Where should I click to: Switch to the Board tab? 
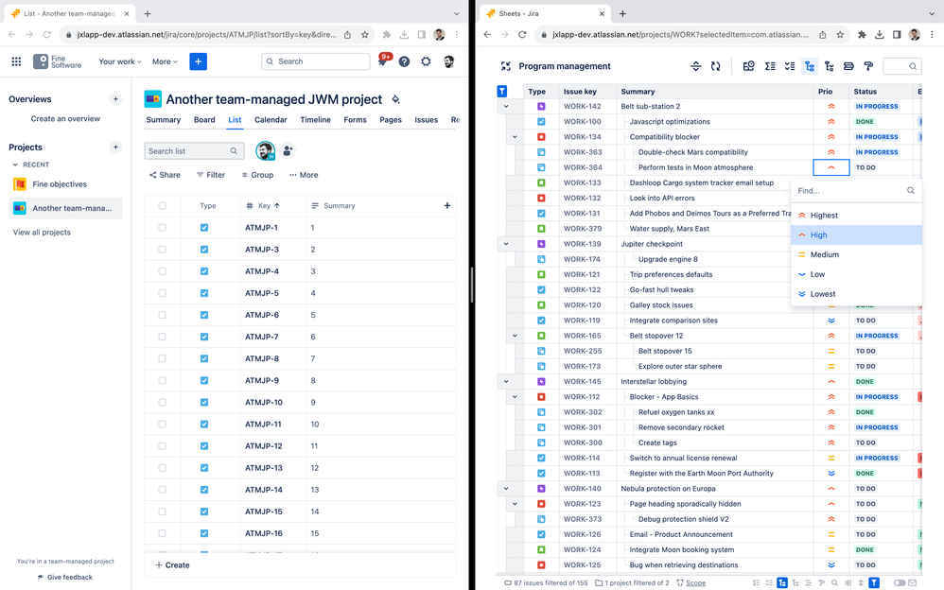click(x=204, y=119)
